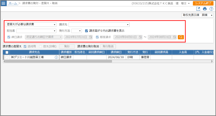Toggle 請求高が0円の請求書を表示 checkbox
The height and width of the screenshot is (116, 216).
click(x=86, y=31)
